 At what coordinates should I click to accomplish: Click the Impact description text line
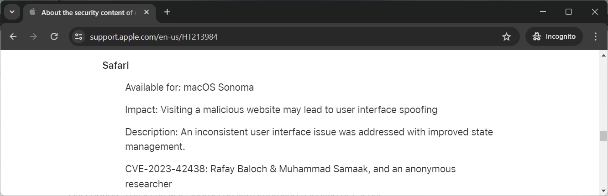[x=281, y=110]
